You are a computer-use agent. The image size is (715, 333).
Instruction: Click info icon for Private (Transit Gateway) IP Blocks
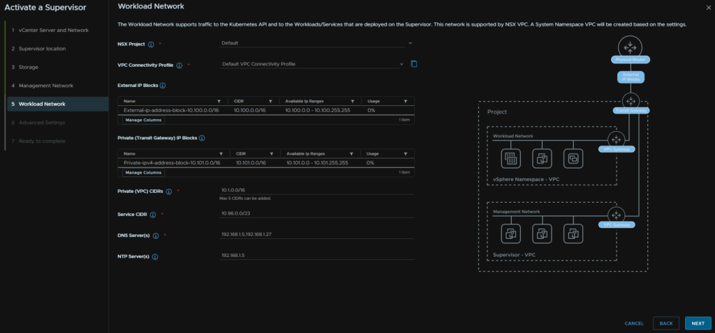click(202, 138)
